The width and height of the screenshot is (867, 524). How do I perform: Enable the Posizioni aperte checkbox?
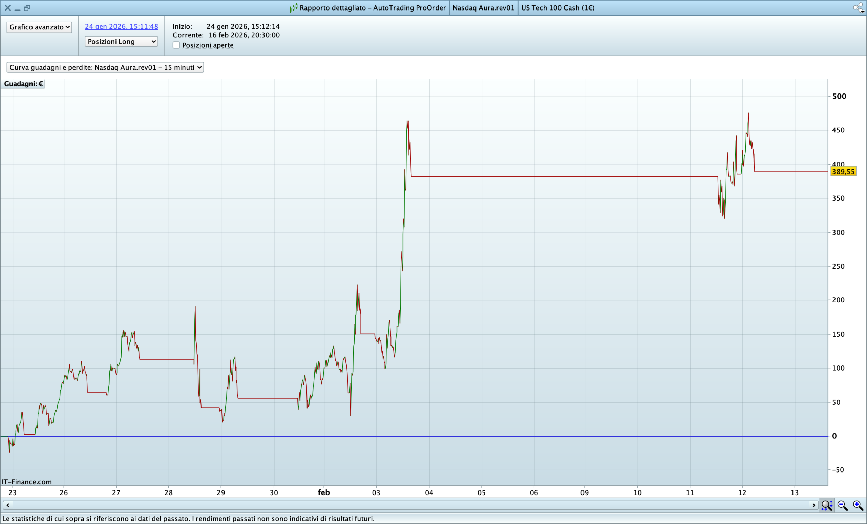click(176, 45)
